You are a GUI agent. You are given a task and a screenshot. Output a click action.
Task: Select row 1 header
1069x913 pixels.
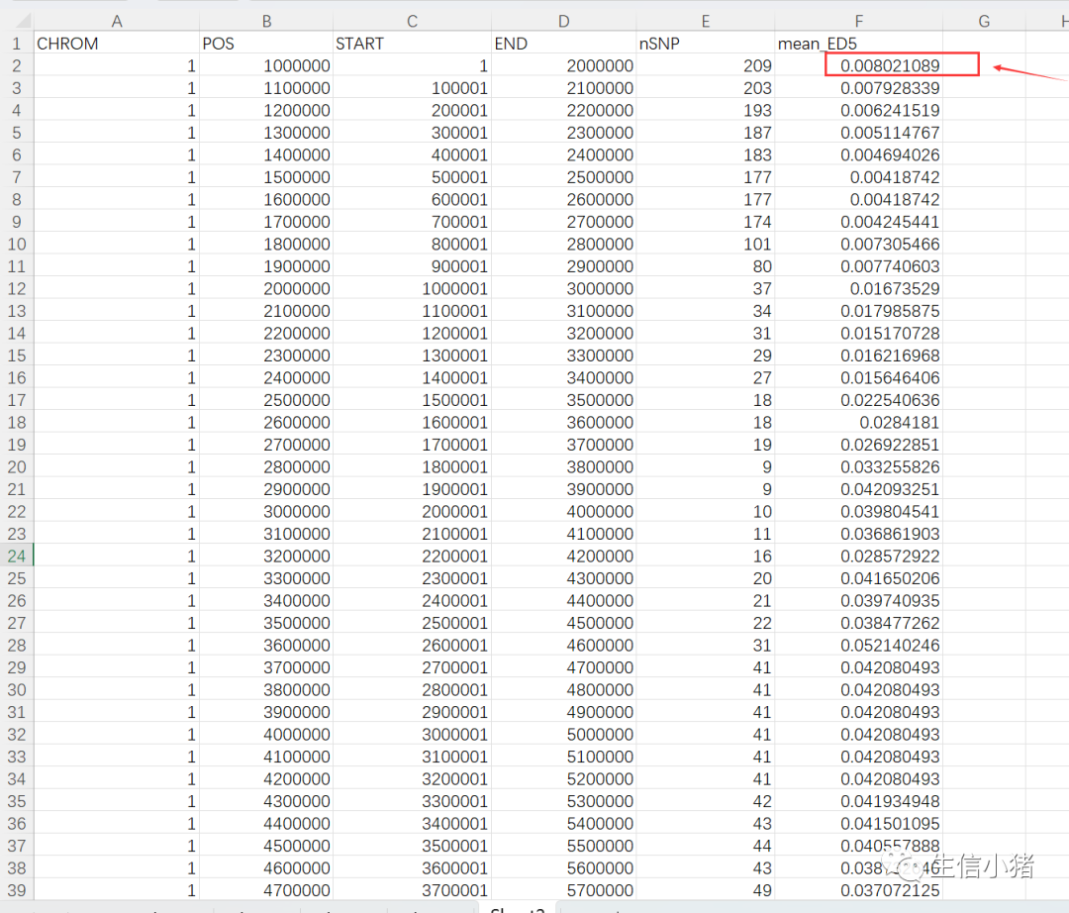17,44
